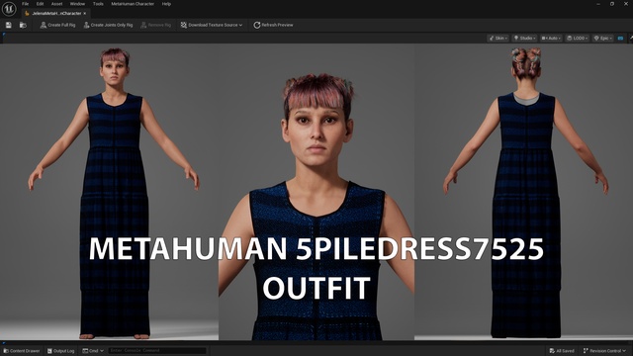
Task: Open the Tools menu
Action: (x=98, y=4)
